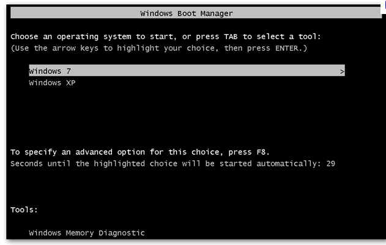This screenshot has width=386, height=245.
Task: Click the 'select a tool:' phrase
Action: pos(289,37)
